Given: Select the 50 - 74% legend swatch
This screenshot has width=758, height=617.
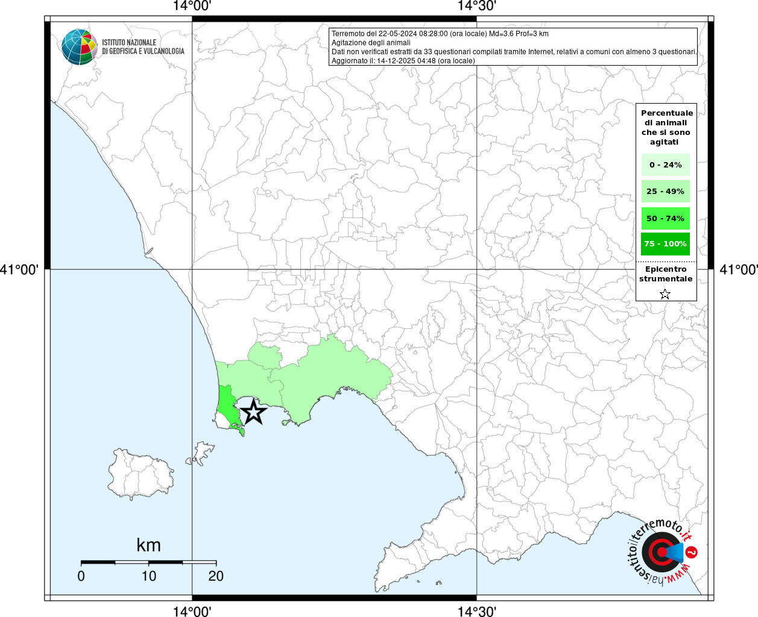Looking at the screenshot, I should tap(665, 218).
